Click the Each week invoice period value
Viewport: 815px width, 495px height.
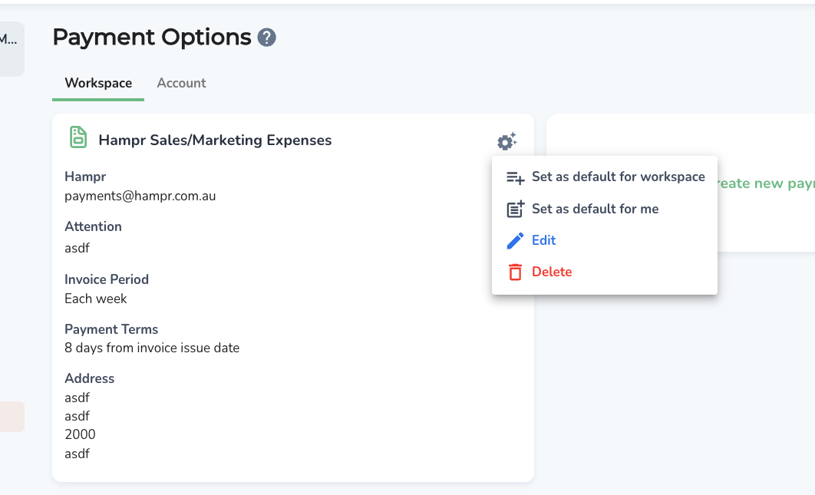click(96, 299)
